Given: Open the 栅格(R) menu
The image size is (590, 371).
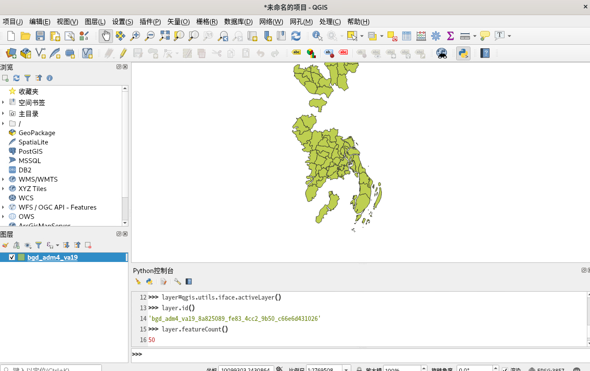Looking at the screenshot, I should [x=207, y=22].
